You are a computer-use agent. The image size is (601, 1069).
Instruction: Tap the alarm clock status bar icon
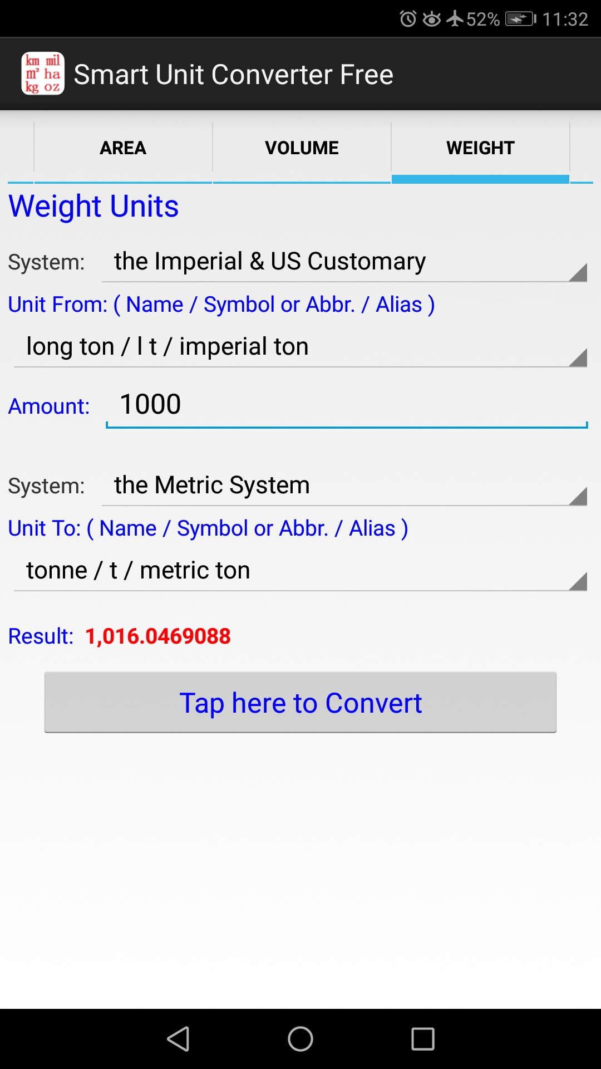(x=409, y=18)
